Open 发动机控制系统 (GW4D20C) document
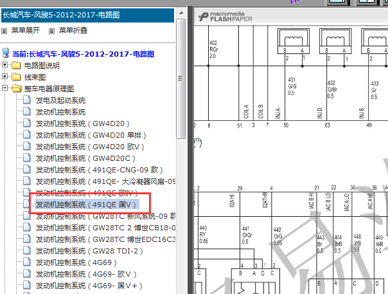Image resolution: width=388 pixels, height=294 pixels. pyautogui.click(x=85, y=158)
